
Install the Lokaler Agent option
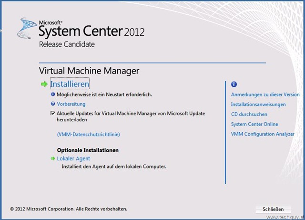[x=73, y=158]
